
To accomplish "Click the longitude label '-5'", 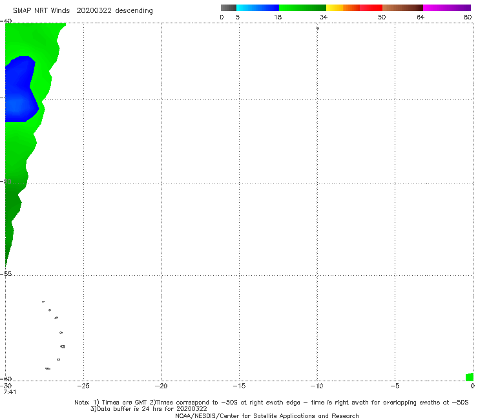I will point(395,386).
